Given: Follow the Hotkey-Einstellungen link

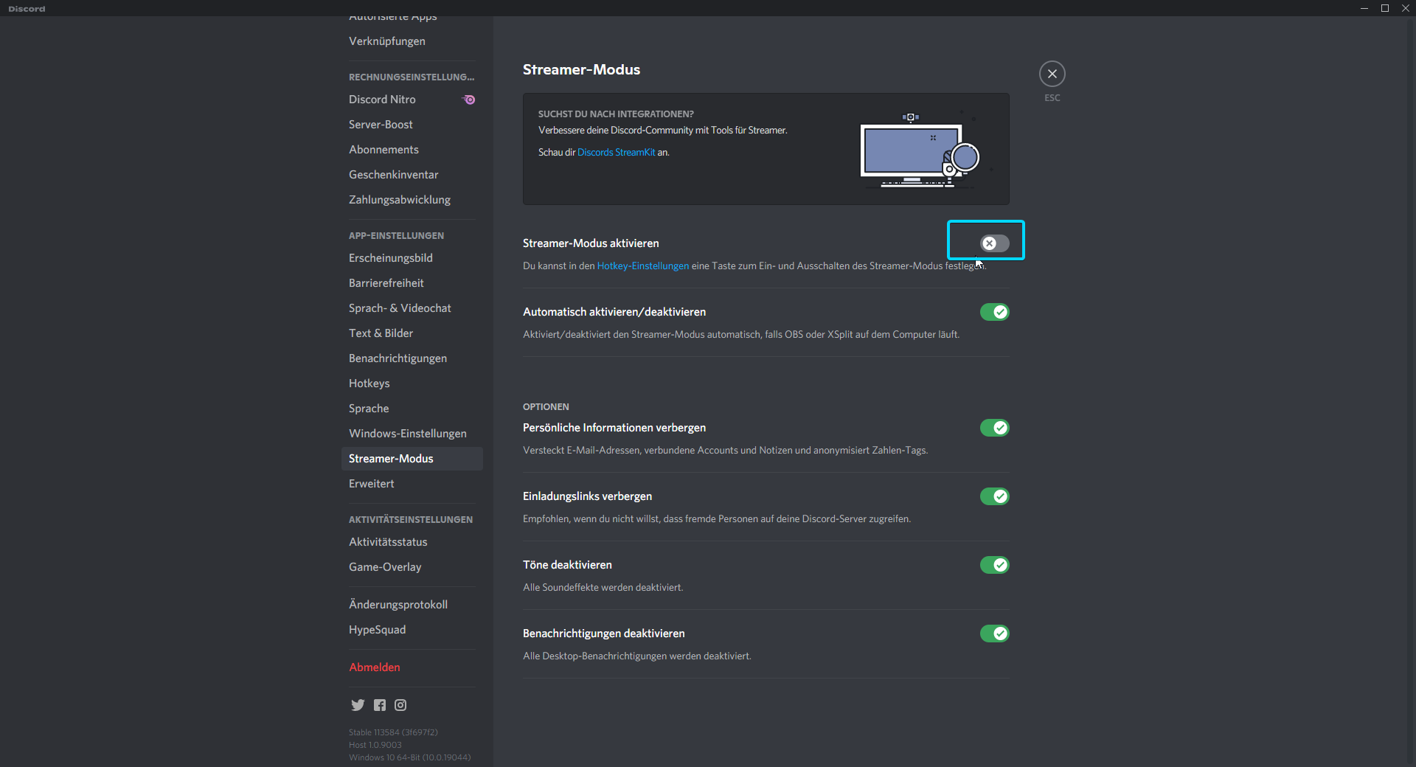Looking at the screenshot, I should click(x=642, y=266).
